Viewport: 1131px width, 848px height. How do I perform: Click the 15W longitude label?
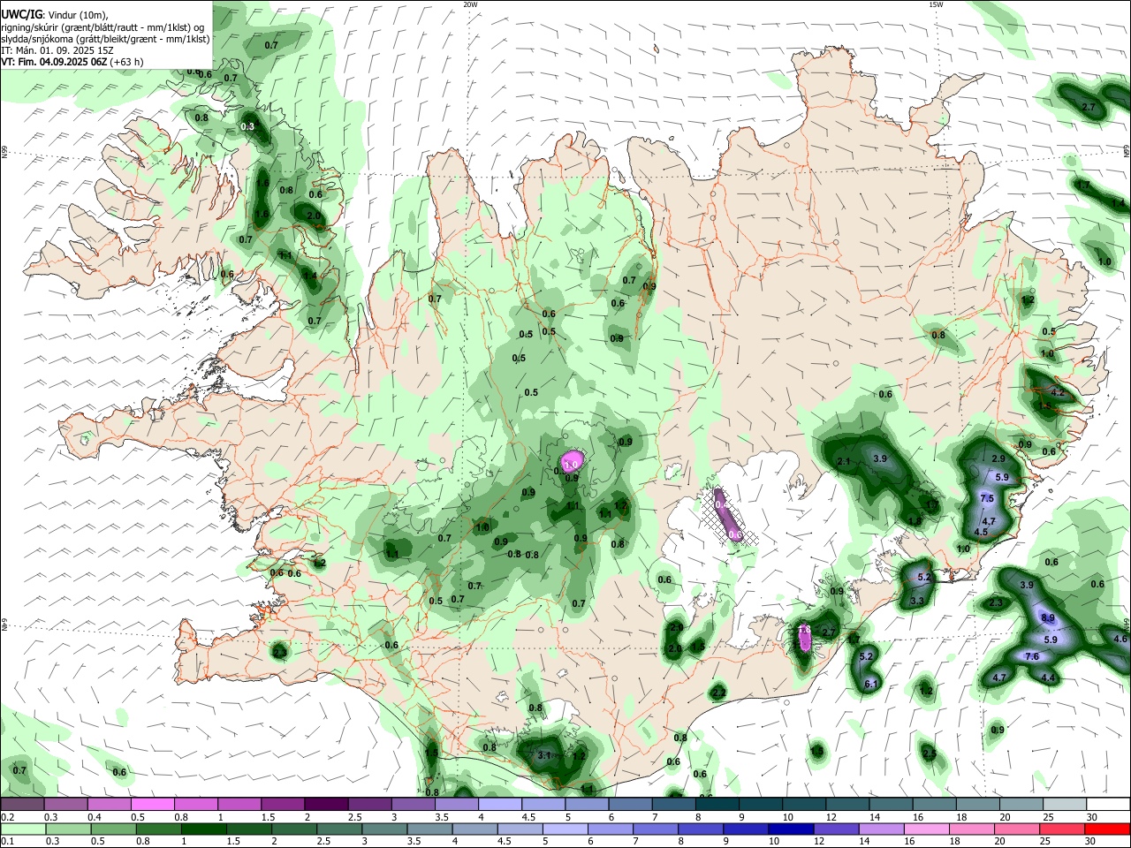936,4
